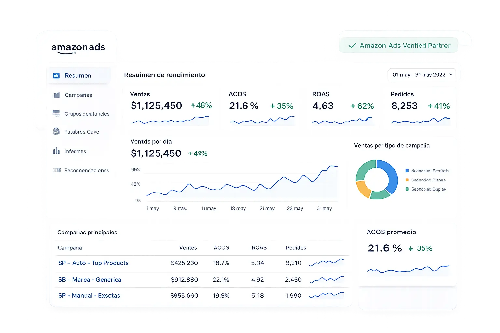500x333 pixels.
Task: Click the Pedides column header
Action: (296, 248)
